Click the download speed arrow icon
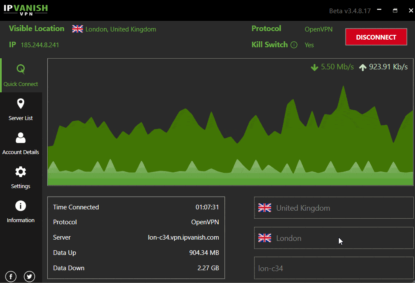415x283 pixels. pos(315,67)
